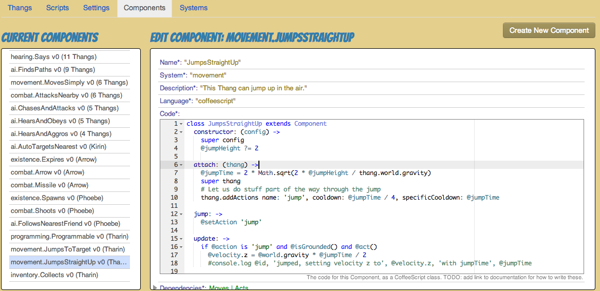This screenshot has height=291, width=600.
Task: Select ai.HearsAndObeys v0 component
Action: pyautogui.click(x=70, y=121)
